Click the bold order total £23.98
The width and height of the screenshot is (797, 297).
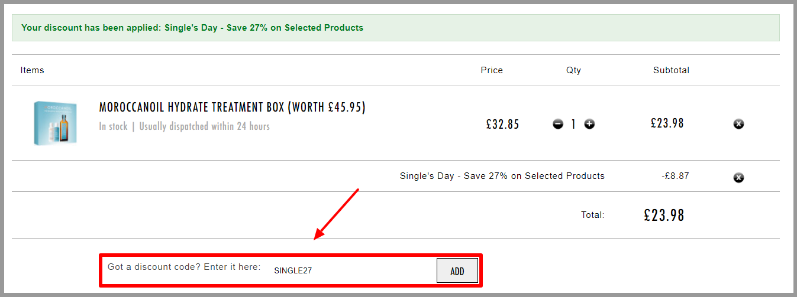coord(664,215)
